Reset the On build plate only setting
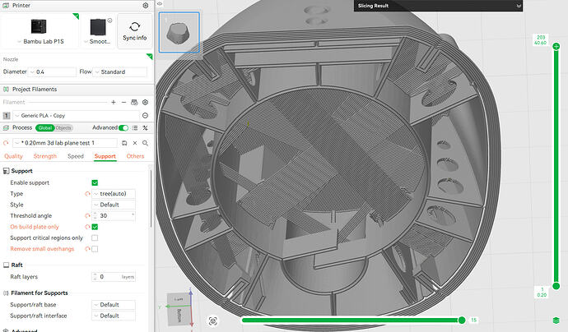The height and width of the screenshot is (332, 568). [87, 227]
